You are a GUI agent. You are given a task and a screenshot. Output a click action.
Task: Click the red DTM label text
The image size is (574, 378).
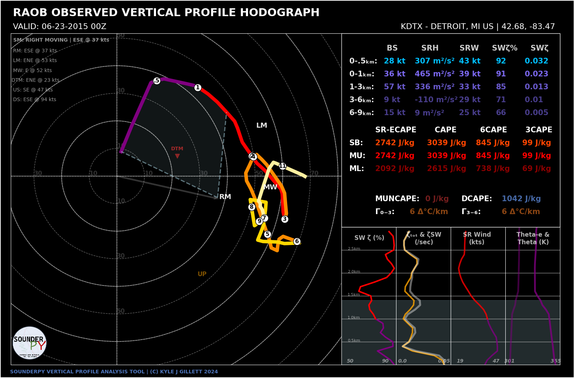(177, 148)
